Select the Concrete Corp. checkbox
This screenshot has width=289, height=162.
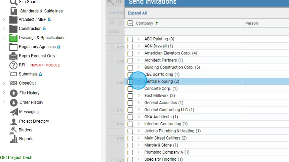130,89
